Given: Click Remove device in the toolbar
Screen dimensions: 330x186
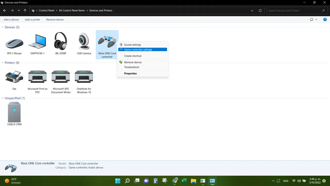Looking at the screenshot, I should pyautogui.click(x=55, y=20).
